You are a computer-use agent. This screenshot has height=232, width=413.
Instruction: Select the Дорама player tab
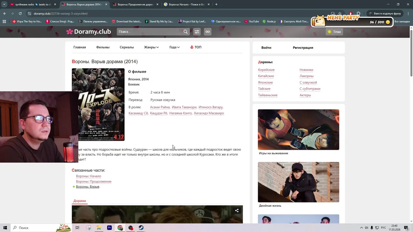(80, 201)
